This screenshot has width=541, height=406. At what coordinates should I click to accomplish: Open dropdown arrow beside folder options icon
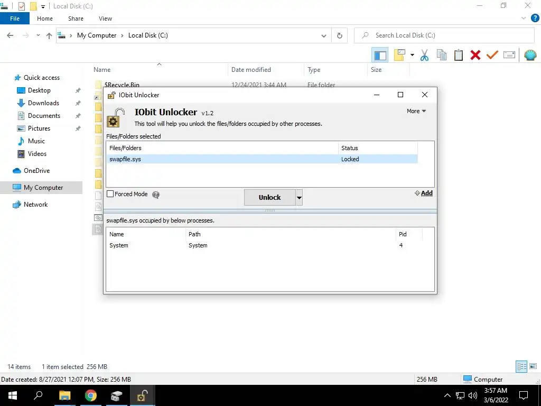pos(412,55)
